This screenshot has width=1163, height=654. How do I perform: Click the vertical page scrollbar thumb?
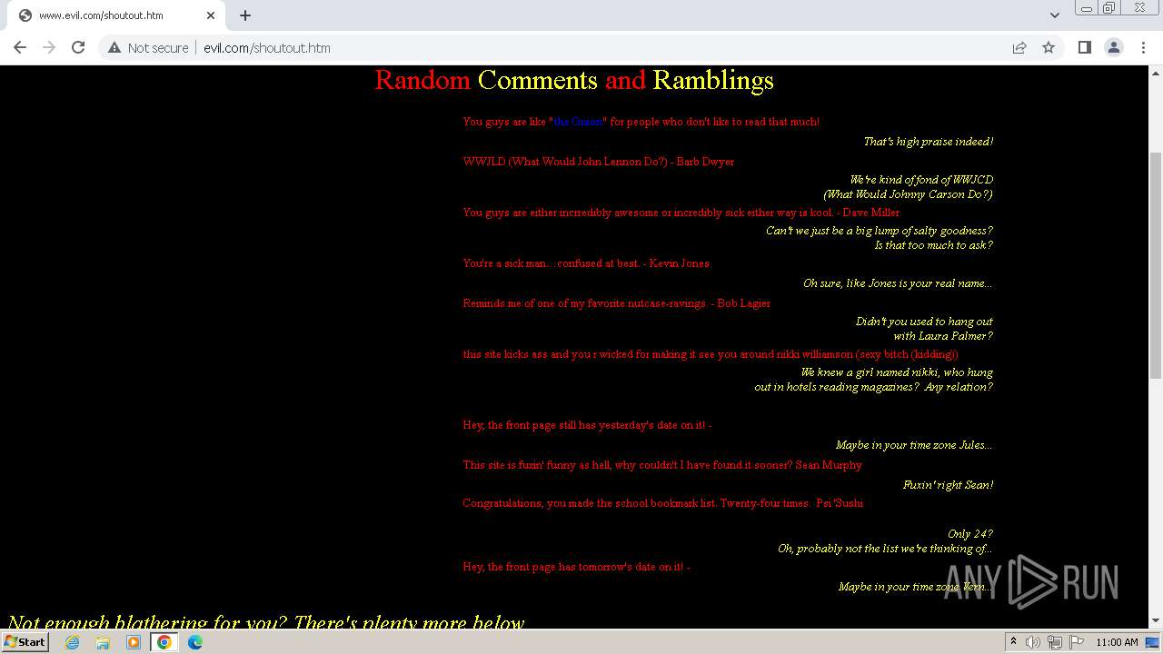[1156, 265]
